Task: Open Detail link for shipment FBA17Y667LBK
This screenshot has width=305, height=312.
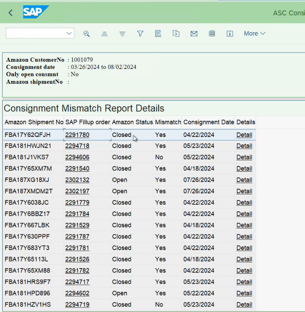Action: tap(244, 225)
